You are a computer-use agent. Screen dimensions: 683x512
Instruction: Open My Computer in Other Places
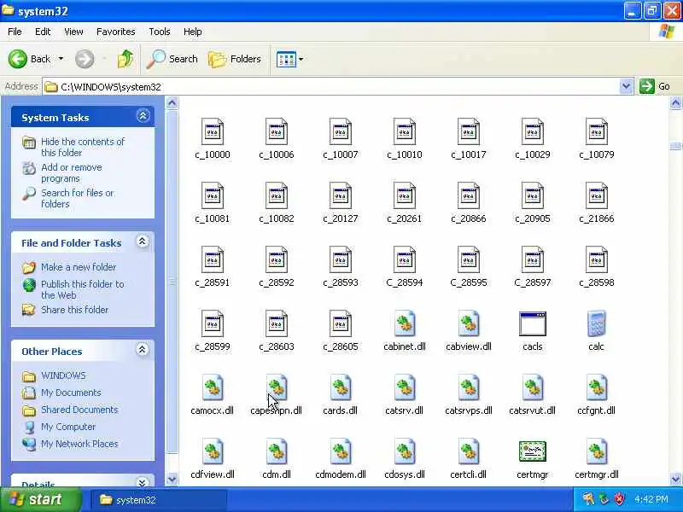pyautogui.click(x=68, y=427)
